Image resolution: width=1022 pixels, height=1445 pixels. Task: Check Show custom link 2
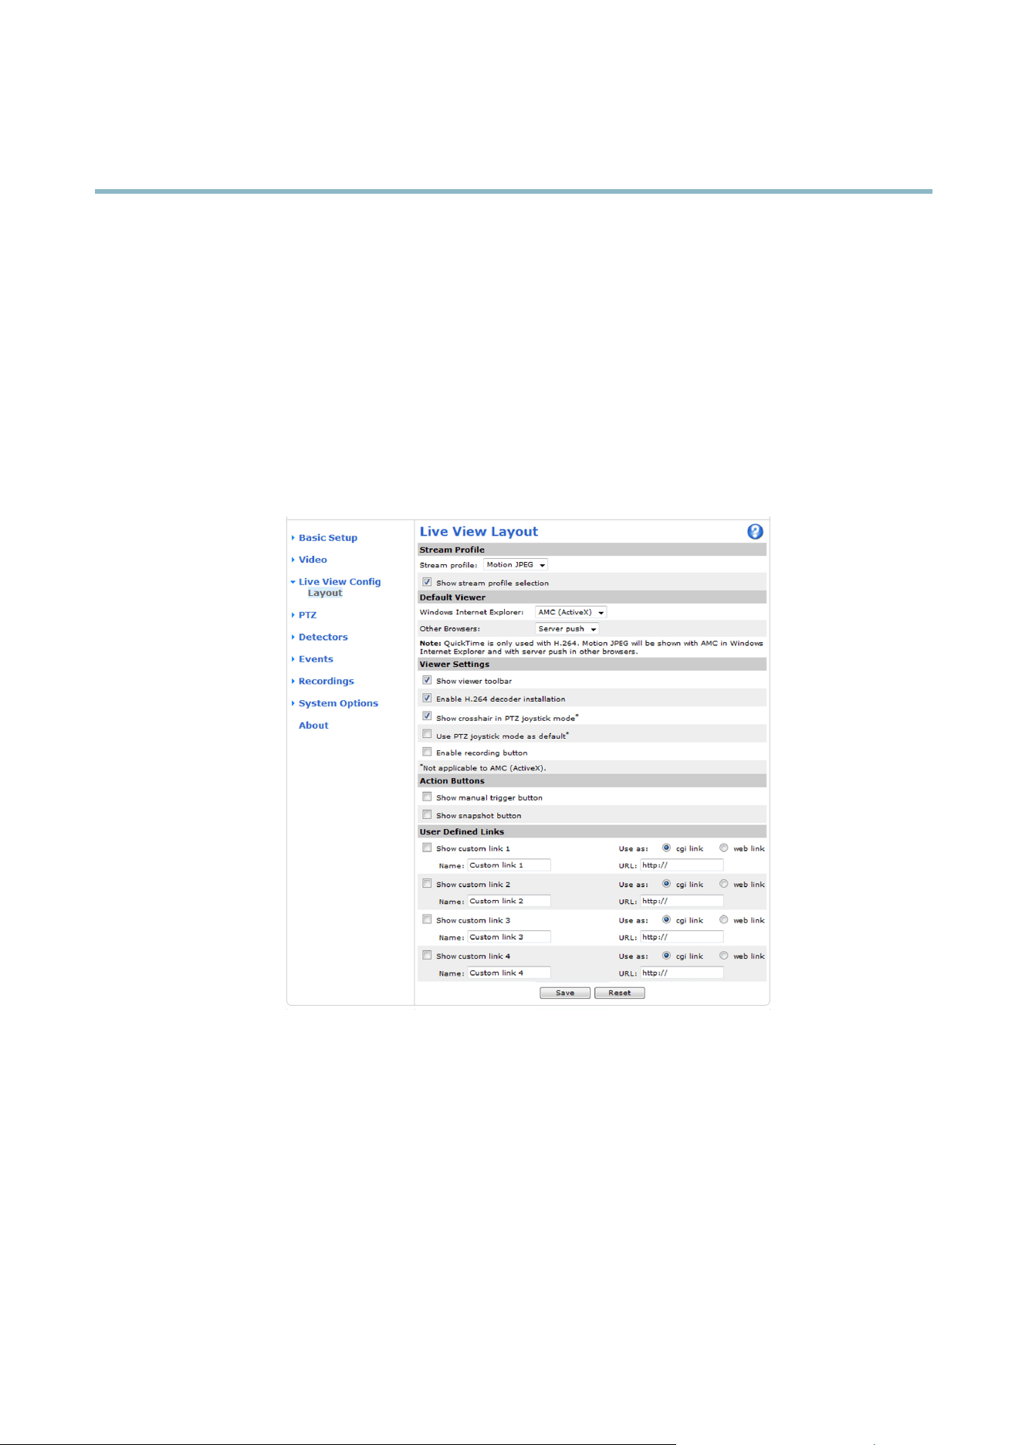427,884
